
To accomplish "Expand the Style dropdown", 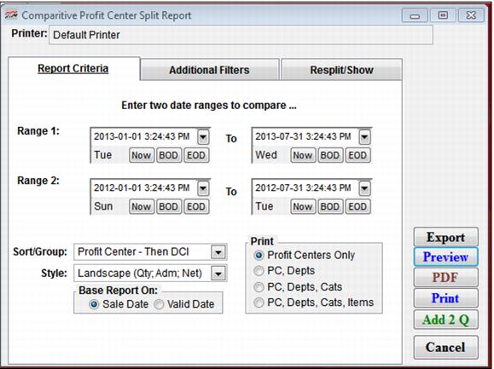I will tap(218, 274).
